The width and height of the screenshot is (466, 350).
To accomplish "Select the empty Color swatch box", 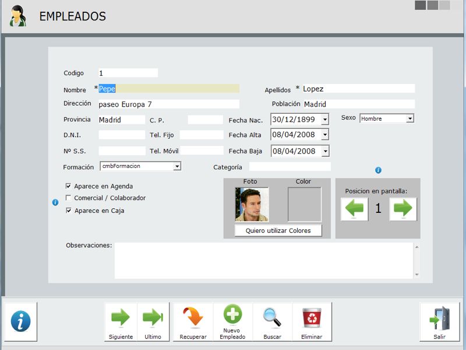I will [x=304, y=205].
